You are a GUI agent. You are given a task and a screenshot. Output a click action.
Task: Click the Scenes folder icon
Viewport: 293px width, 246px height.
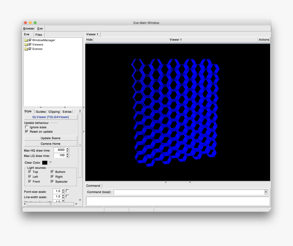(x=26, y=49)
